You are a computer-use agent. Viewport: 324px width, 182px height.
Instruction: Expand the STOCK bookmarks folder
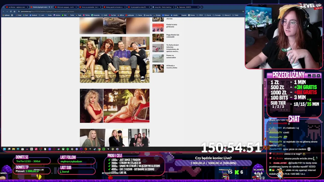click(200, 15)
